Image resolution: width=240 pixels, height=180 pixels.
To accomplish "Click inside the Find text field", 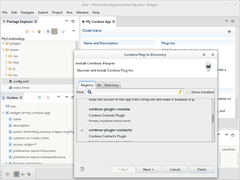I will (135, 92).
